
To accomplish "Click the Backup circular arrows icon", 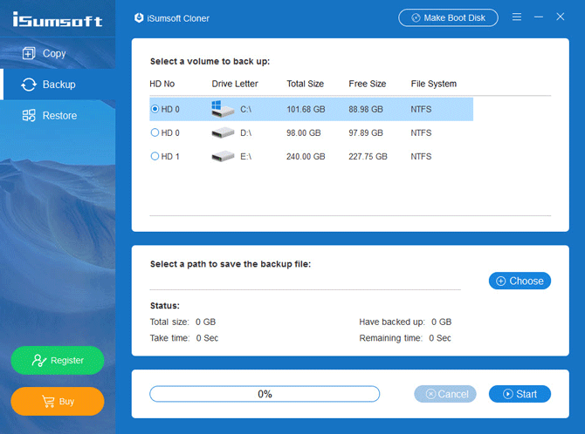I will coord(29,85).
